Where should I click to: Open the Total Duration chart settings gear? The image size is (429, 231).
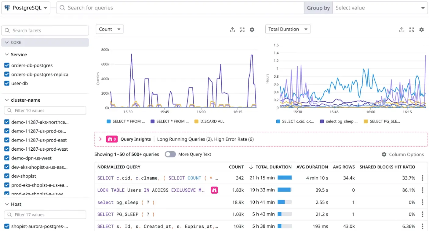[422, 30]
